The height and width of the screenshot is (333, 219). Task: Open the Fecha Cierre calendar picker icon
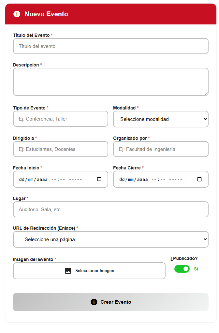[199, 179]
